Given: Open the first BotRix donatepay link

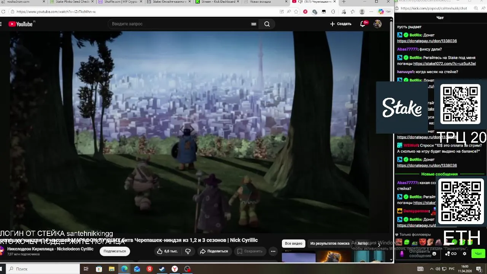Looking at the screenshot, I should [x=427, y=41].
